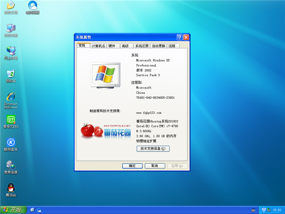Click the 物理地址扩展 text
The height and width of the screenshot is (214, 285).
(x=146, y=141)
